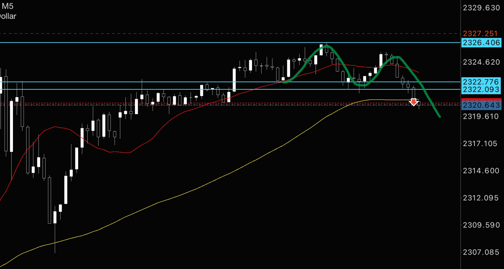This screenshot has width=504, height=269.
Task: Click the lowest candle's long bottom wick
Action: pyautogui.click(x=55, y=238)
